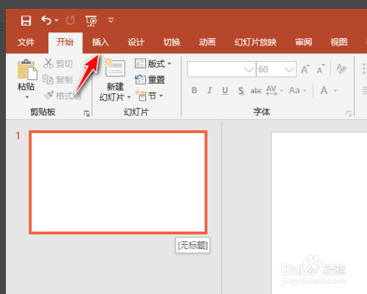Open the 切换 ribbon tab
Screen dimensions: 367x294
(x=172, y=42)
